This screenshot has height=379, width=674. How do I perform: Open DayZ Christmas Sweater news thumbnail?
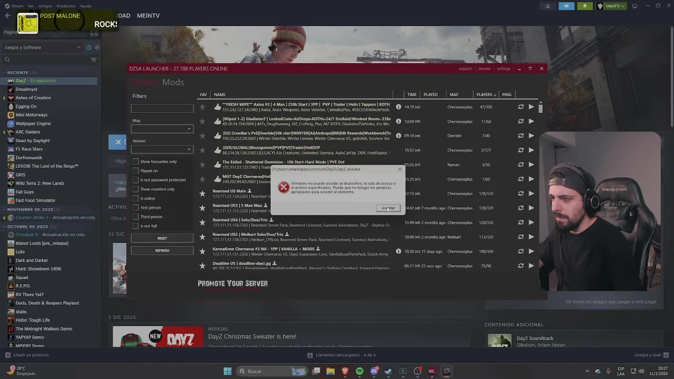[x=158, y=337]
